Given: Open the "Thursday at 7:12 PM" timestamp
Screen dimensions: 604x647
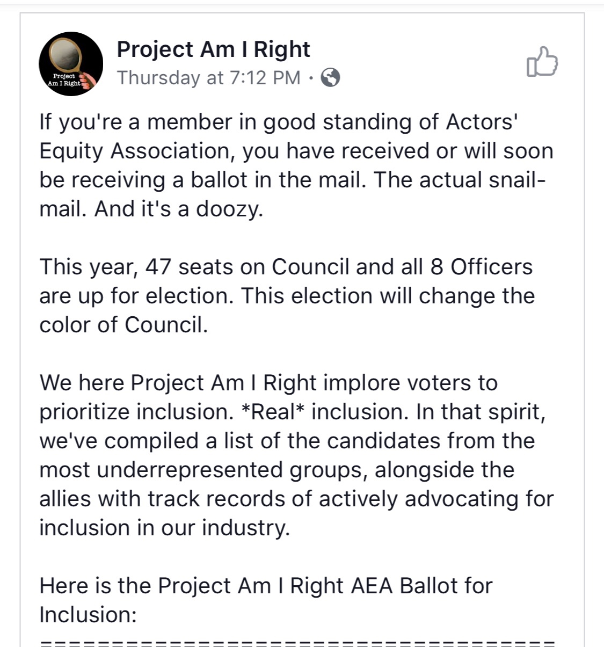Looking at the screenshot, I should pos(209,78).
